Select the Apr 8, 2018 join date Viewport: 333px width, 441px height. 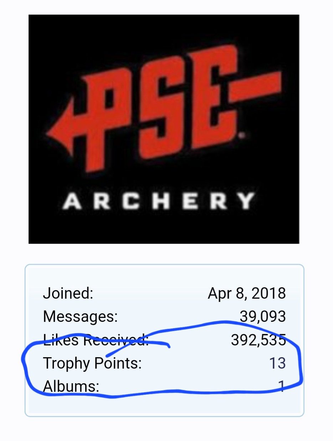tap(247, 293)
